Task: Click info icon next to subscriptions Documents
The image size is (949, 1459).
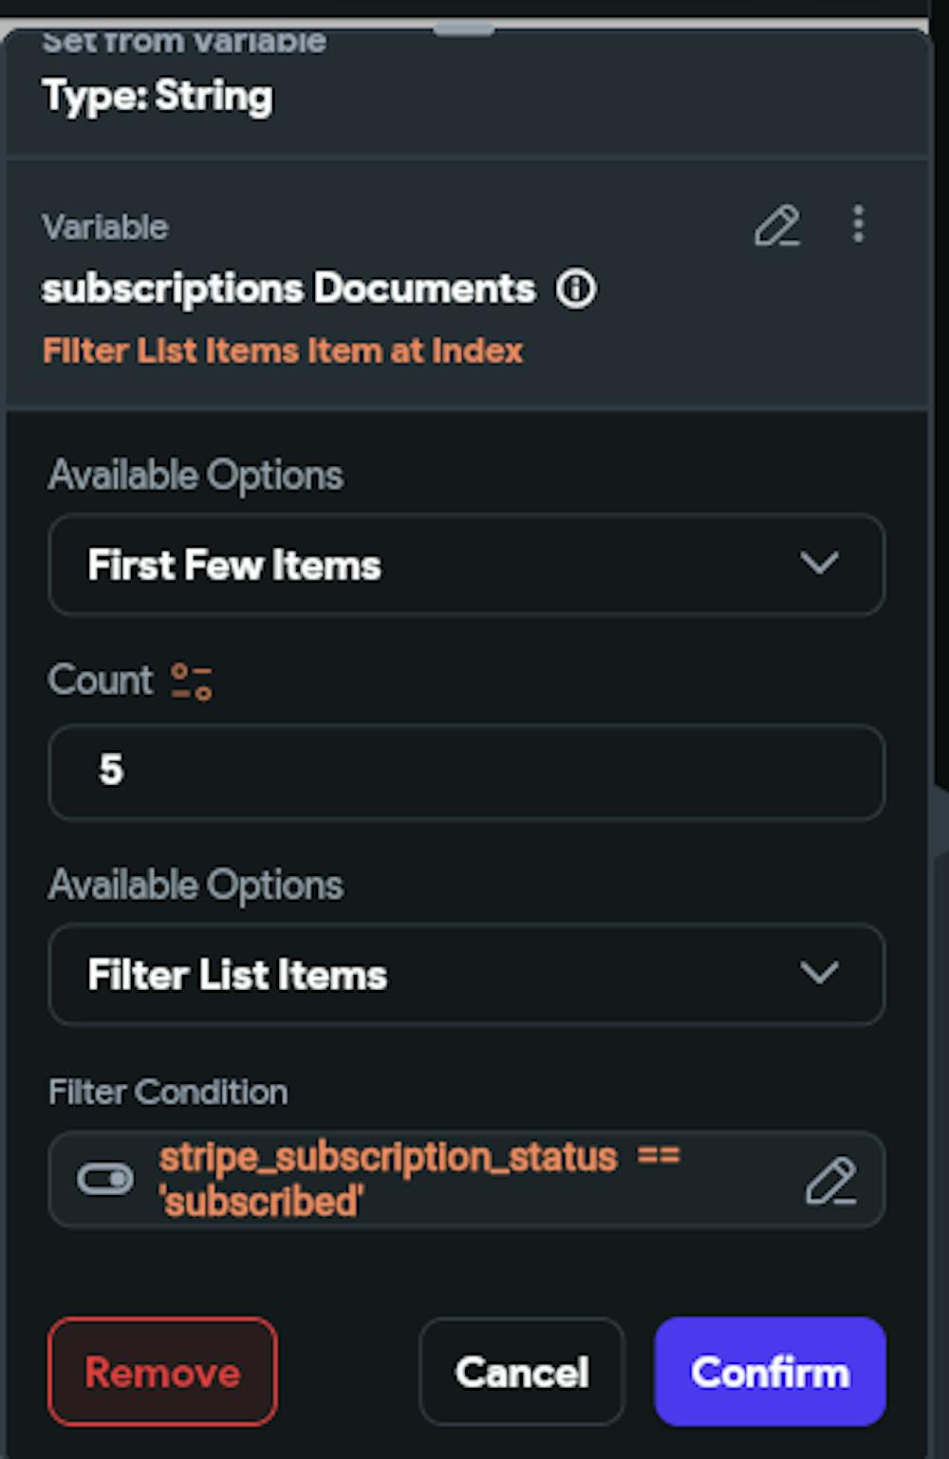Action: (x=576, y=289)
